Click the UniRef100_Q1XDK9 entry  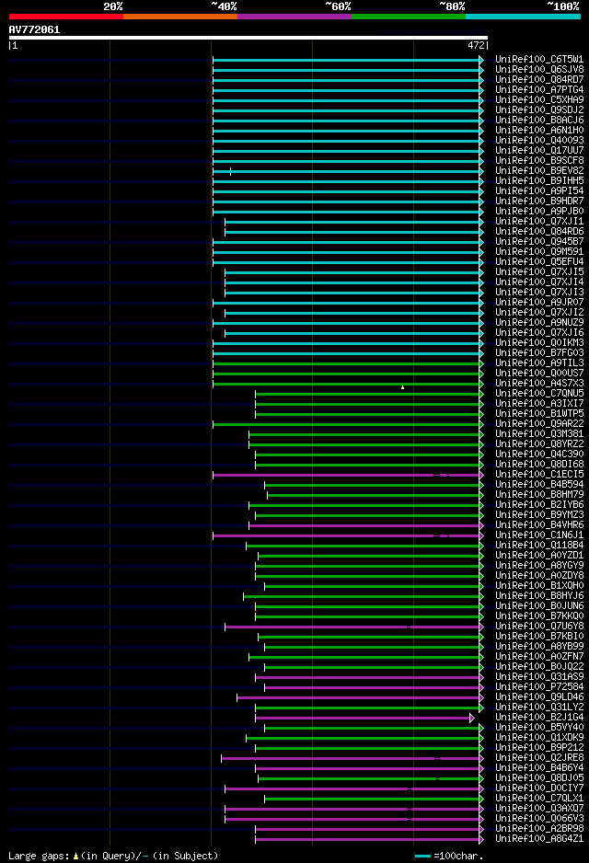[x=539, y=737]
